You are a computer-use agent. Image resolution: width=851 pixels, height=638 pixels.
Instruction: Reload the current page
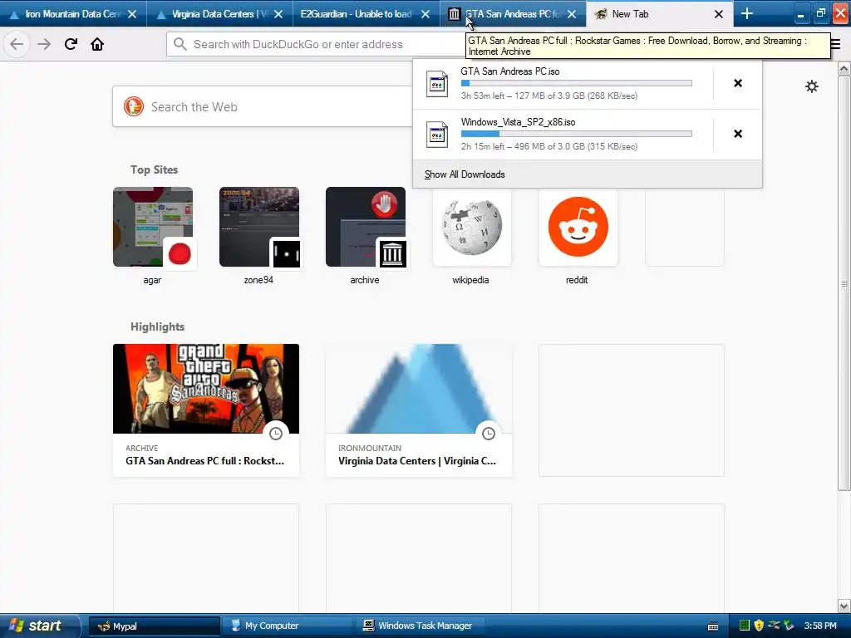click(71, 44)
